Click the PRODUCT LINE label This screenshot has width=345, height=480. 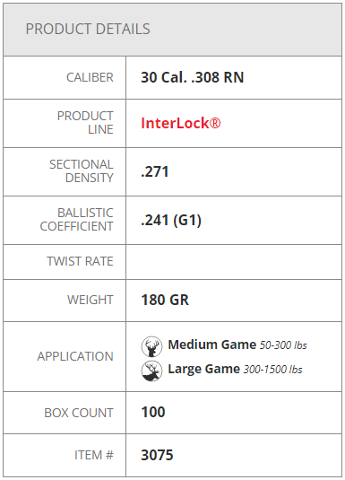click(x=85, y=123)
